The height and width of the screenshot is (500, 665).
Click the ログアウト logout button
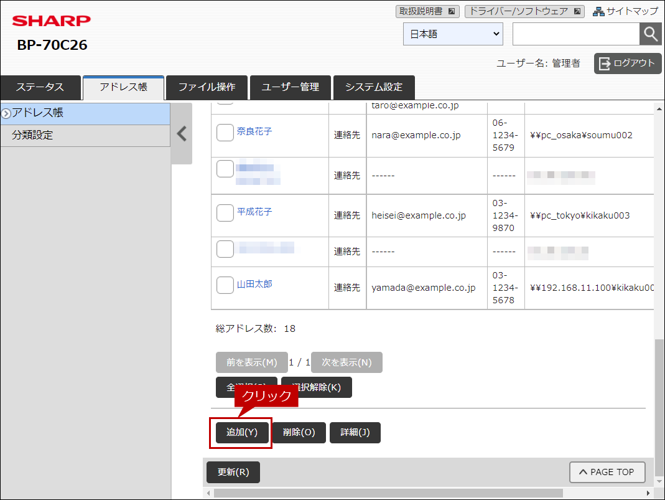(628, 64)
